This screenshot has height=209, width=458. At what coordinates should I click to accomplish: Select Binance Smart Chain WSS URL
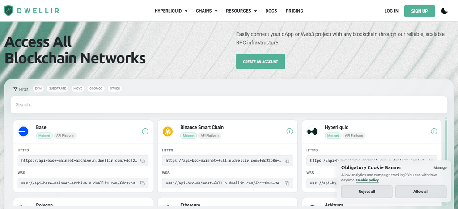[x=224, y=184]
